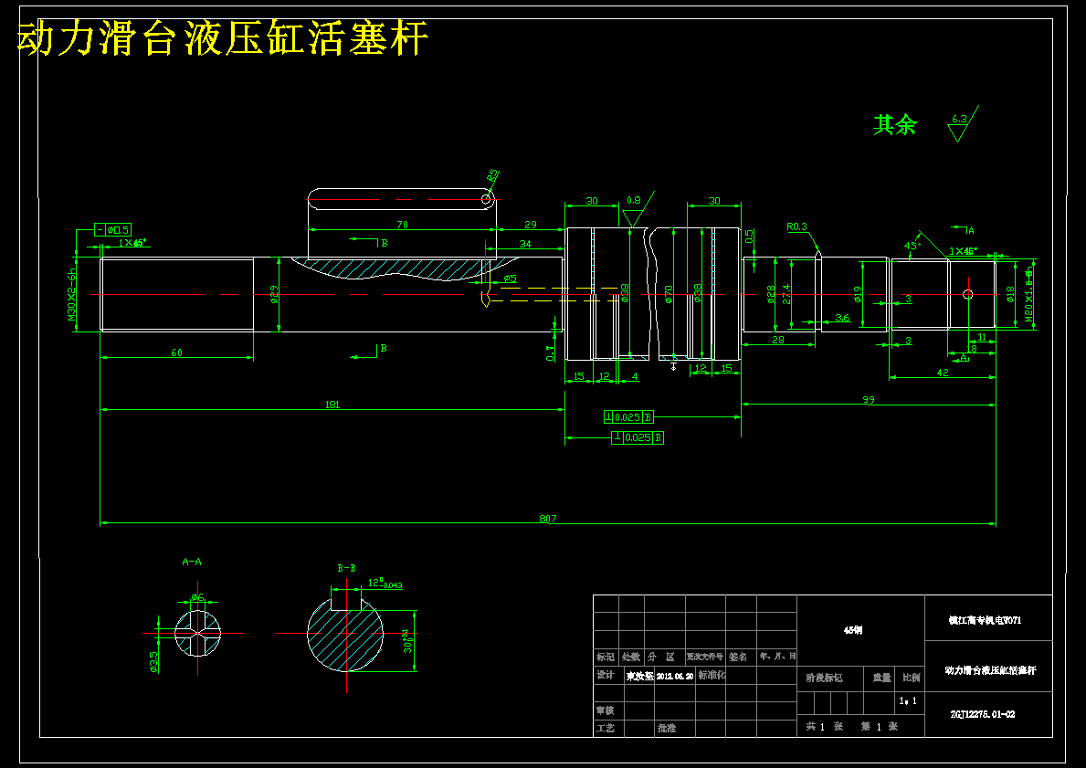
Task: Click the 1:1 scale value
Action: [x=908, y=700]
